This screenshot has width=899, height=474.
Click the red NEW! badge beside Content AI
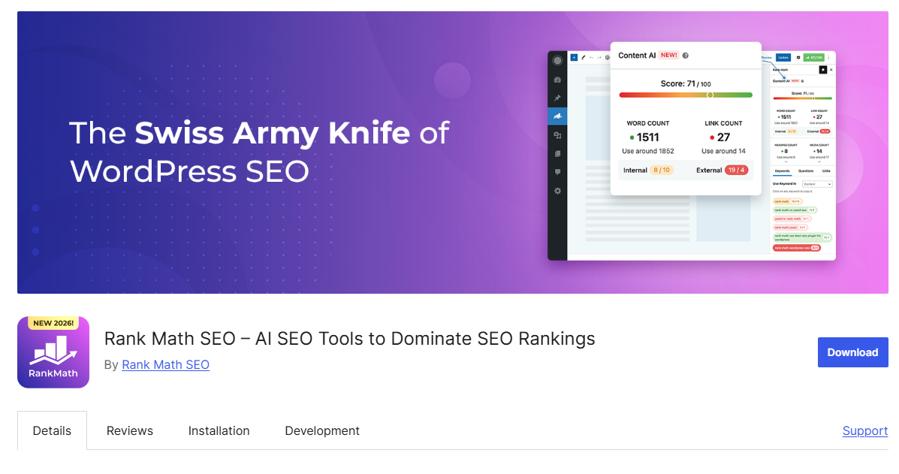coord(668,55)
